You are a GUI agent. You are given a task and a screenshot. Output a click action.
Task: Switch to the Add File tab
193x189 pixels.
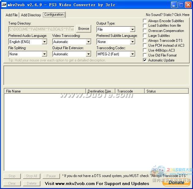pyautogui.click(x=12, y=15)
